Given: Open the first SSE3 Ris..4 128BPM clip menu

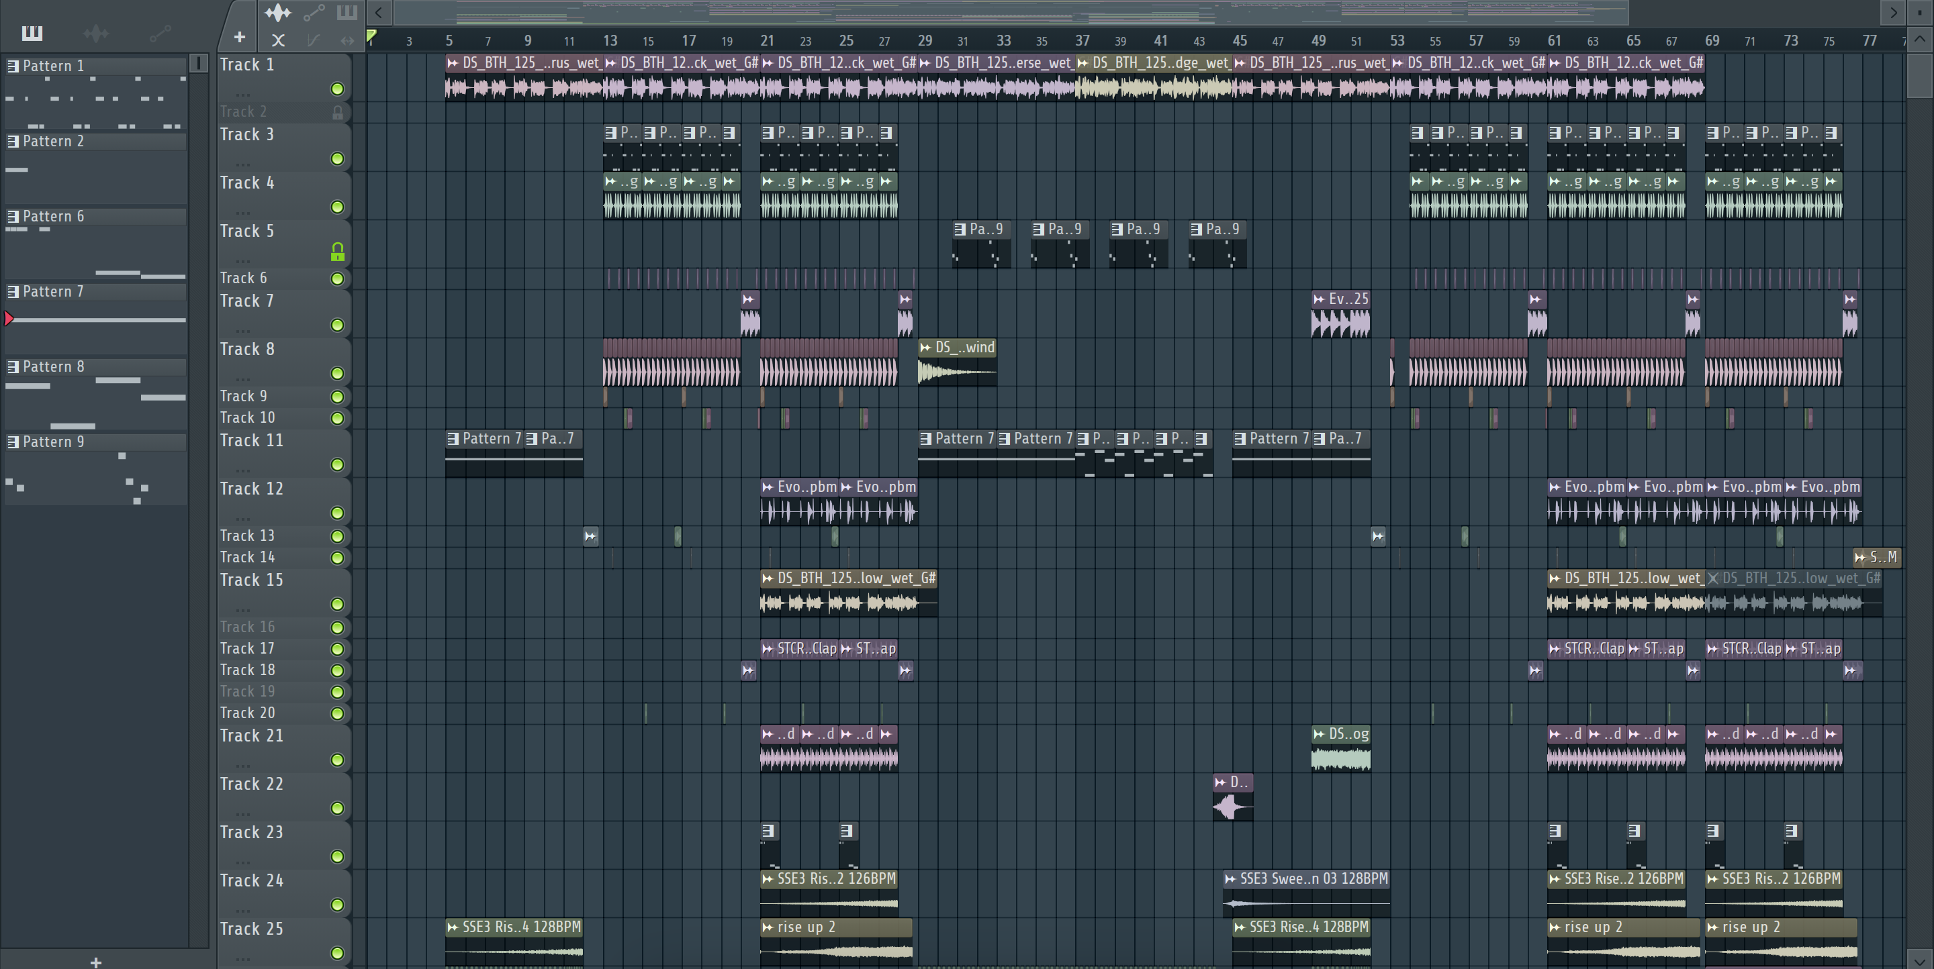Looking at the screenshot, I should click(x=453, y=928).
